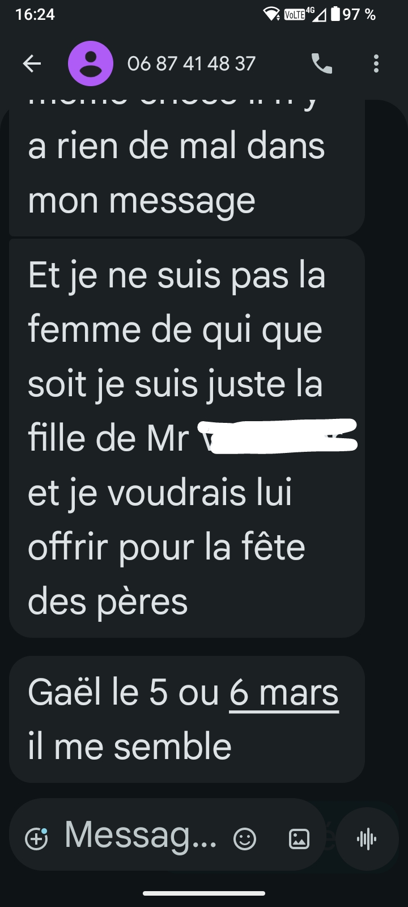Open the gallery image picker
This screenshot has width=408, height=907.
(x=299, y=838)
